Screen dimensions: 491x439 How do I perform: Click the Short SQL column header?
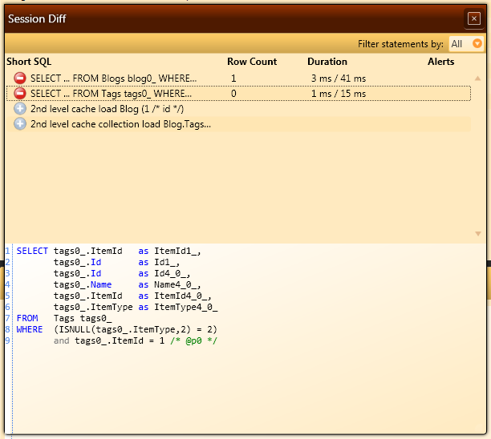[29, 62]
